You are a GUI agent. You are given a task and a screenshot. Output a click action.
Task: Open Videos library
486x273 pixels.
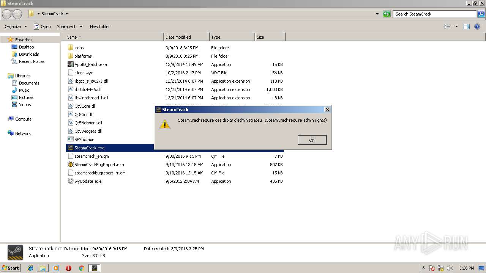pos(25,105)
